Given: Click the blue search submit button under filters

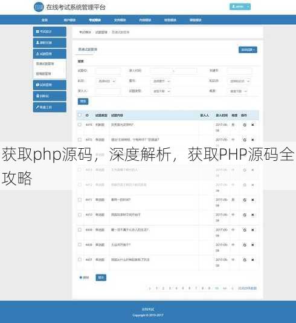Looking at the screenshot, I should point(83,101).
